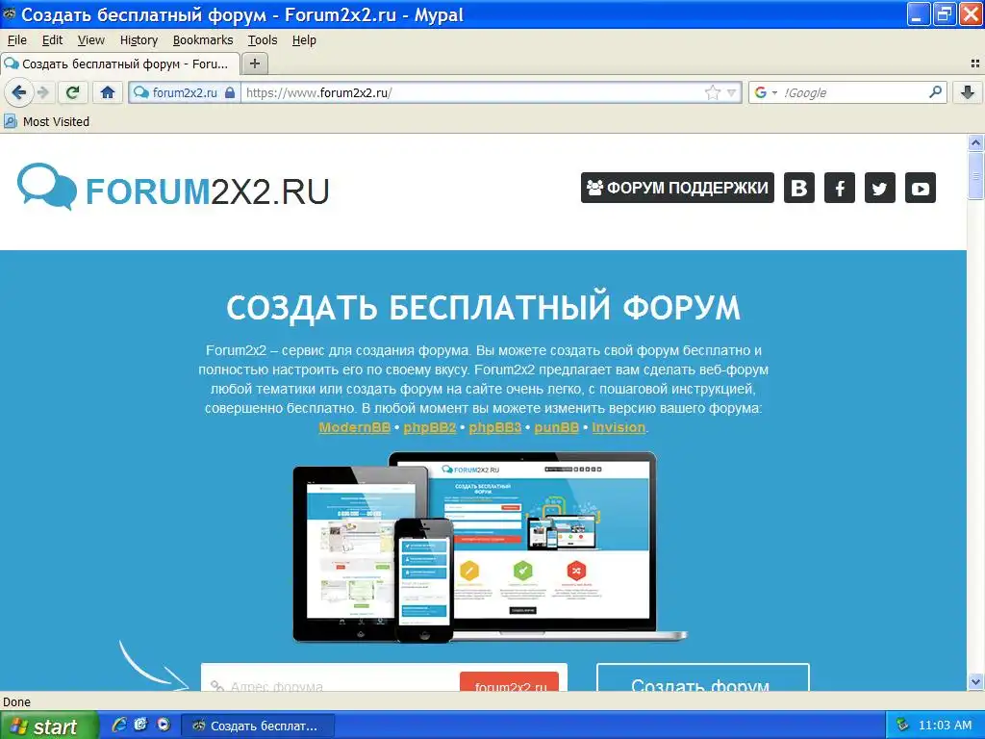The image size is (985, 739).
Task: Click the FORUM2X2.RU site logo
Action: pyautogui.click(x=173, y=188)
